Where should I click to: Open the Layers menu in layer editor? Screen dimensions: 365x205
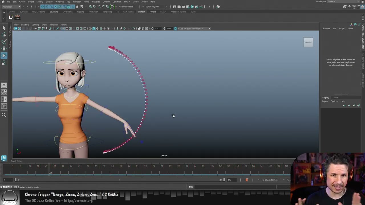[x=325, y=101]
